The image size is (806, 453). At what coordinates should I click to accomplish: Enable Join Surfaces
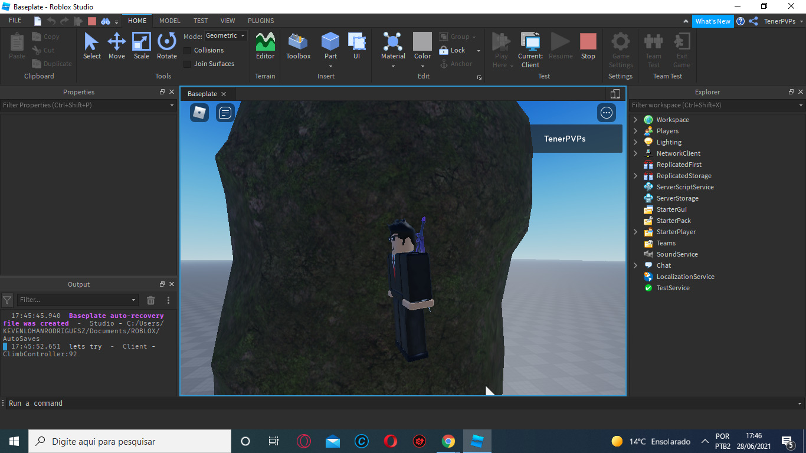186,64
